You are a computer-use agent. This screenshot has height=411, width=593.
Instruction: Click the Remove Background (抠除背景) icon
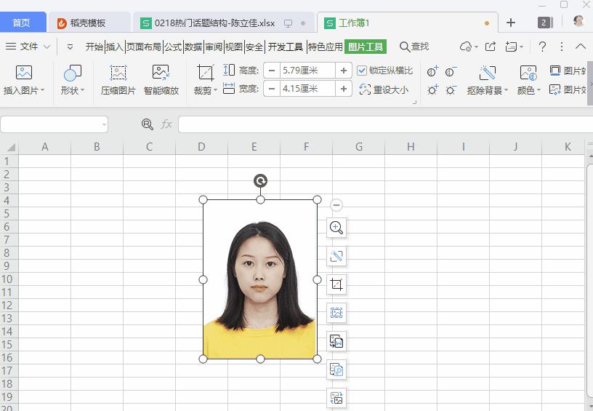487,73
